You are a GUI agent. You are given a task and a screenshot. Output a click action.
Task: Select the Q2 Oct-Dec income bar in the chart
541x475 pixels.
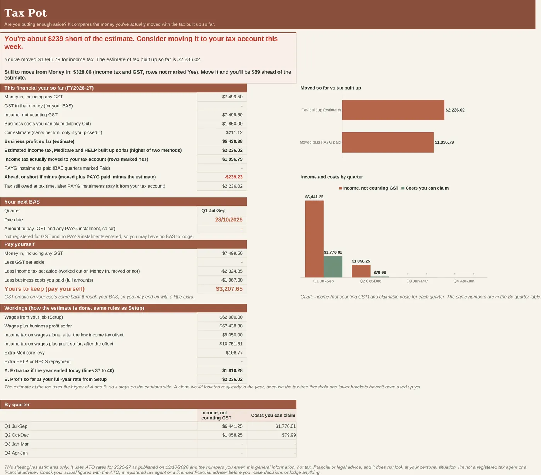pyautogui.click(x=361, y=271)
